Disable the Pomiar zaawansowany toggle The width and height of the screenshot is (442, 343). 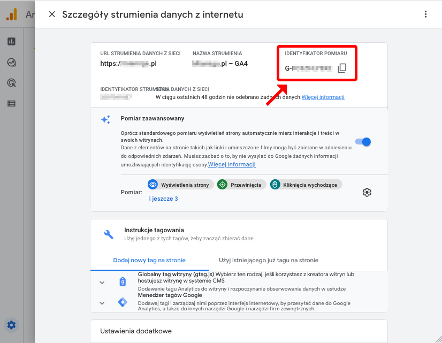(x=363, y=141)
